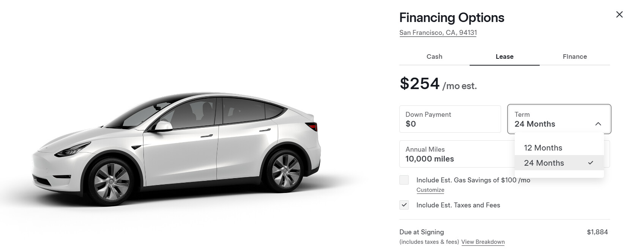
Task: Click the Term field label
Action: (522, 115)
